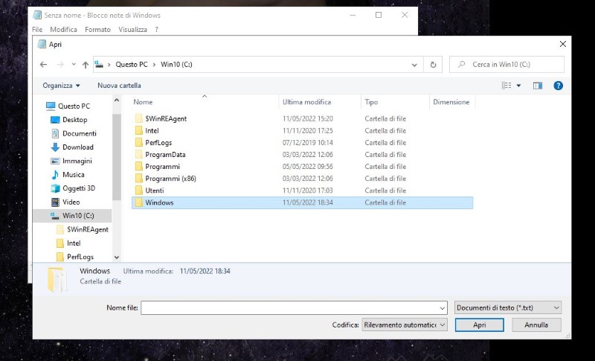Open the help question mark icon
The height and width of the screenshot is (361, 595).
click(x=558, y=86)
